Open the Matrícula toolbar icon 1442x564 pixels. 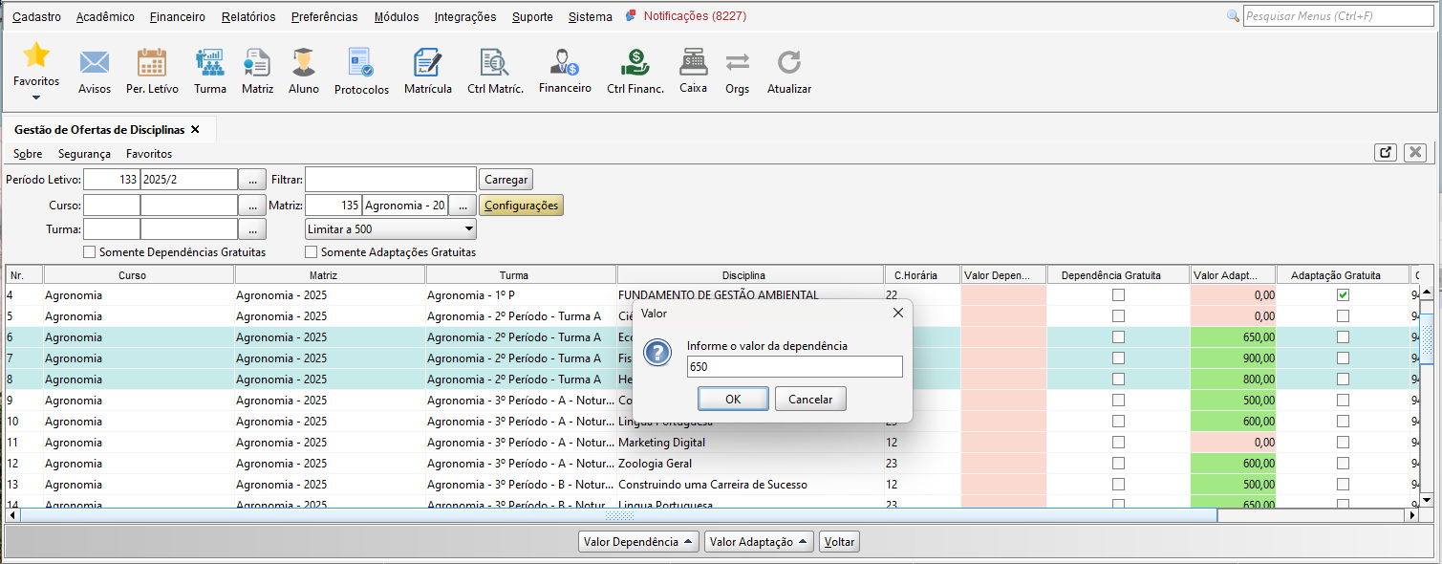pos(427,63)
